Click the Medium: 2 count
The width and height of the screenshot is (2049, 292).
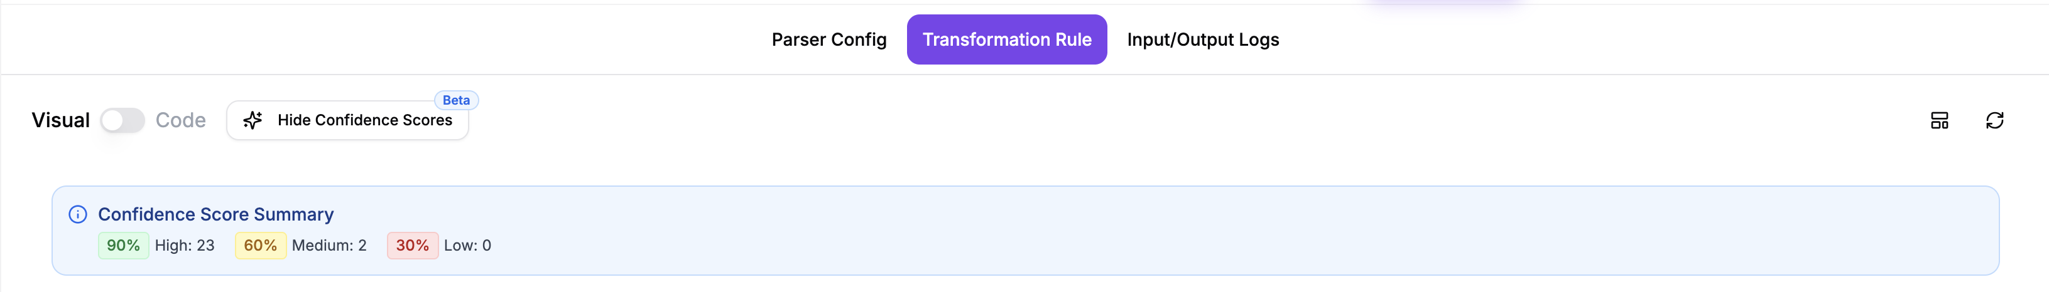click(329, 246)
